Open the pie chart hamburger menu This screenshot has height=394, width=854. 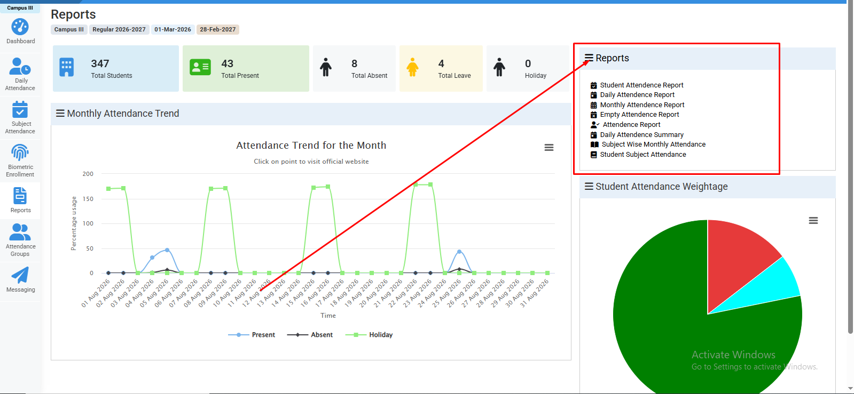click(x=813, y=221)
